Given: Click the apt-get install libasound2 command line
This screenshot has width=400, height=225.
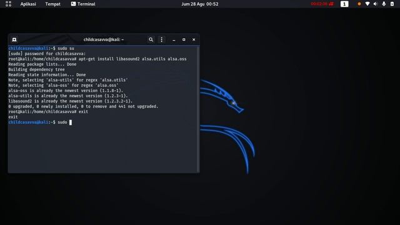Looking at the screenshot, I should click(97, 59).
